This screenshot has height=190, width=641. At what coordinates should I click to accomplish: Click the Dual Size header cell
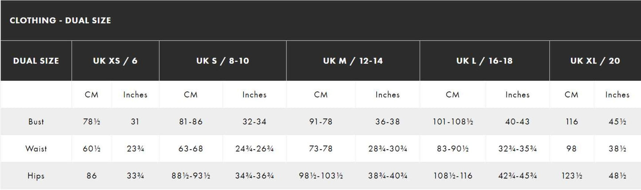pyautogui.click(x=36, y=61)
